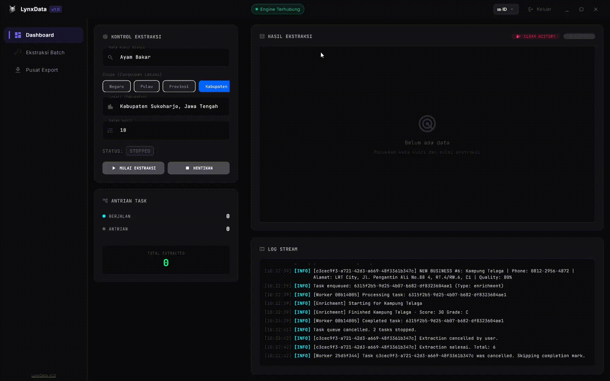The height and width of the screenshot is (381, 610).
Task: Select the Provinsi scope option
Action: pos(179,86)
